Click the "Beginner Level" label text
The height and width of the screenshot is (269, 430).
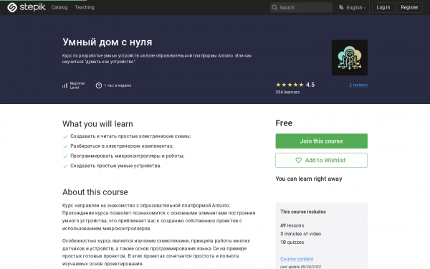tap(77, 85)
